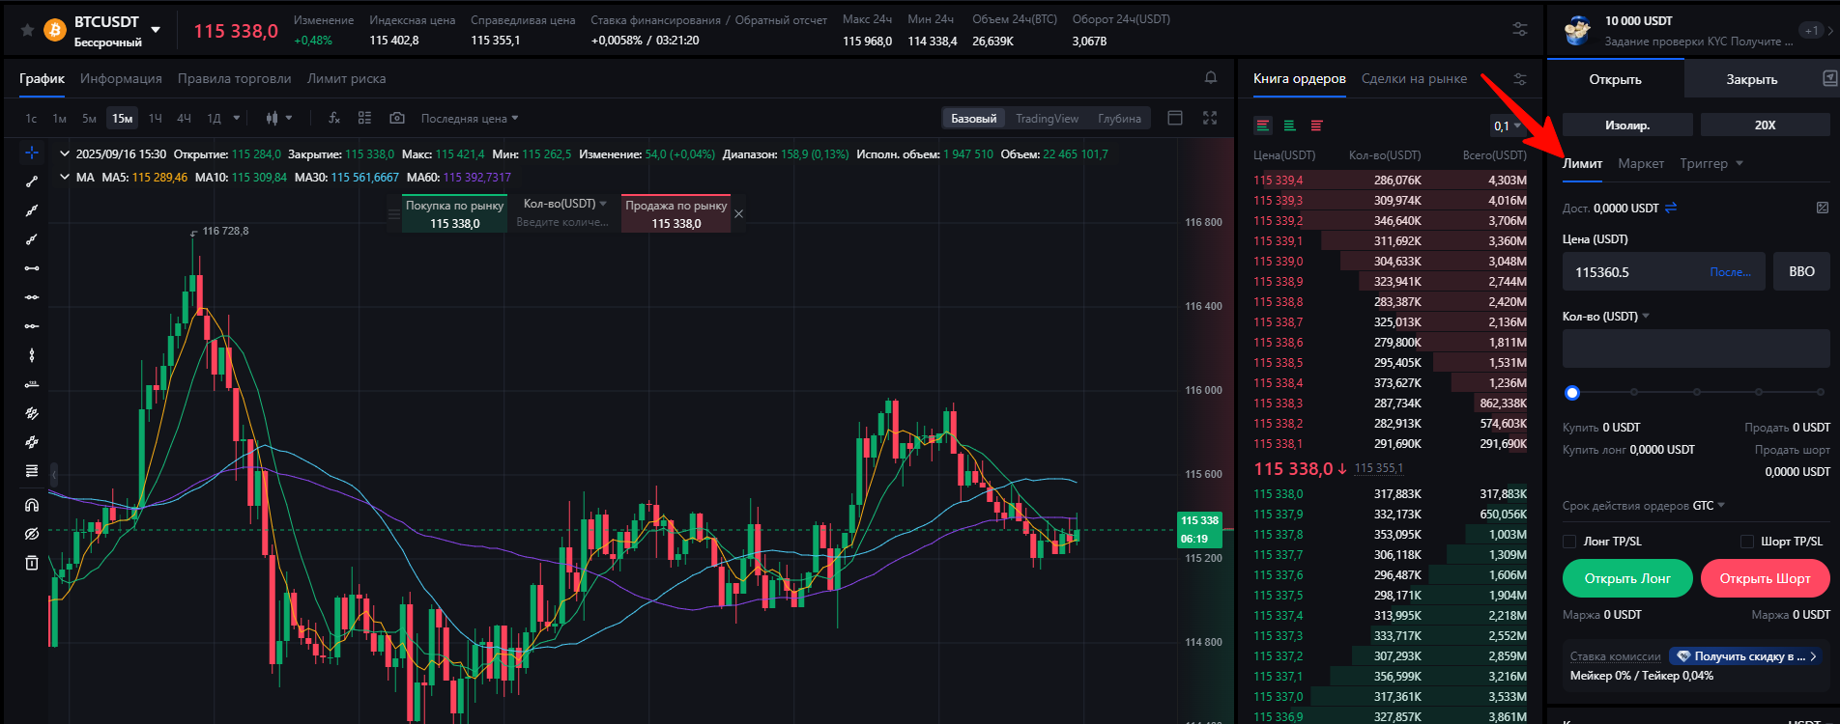Collapse the MA indicator legend chevron
This screenshot has width=1840, height=724.
(x=65, y=177)
